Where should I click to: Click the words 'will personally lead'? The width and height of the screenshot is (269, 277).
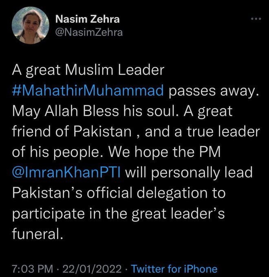pos(189,173)
